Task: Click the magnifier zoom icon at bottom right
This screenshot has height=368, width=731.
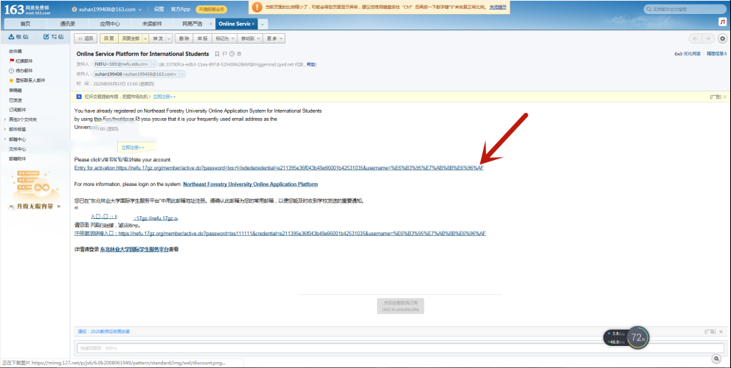Action: (716, 358)
